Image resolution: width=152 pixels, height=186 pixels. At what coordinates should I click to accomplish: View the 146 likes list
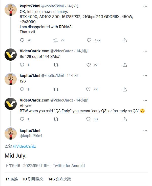[x=59, y=179]
